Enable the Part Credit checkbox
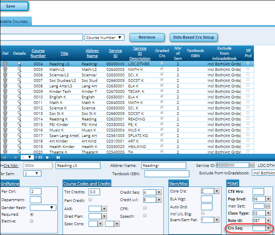Viewport: 275px width, 235px height. (90, 200)
